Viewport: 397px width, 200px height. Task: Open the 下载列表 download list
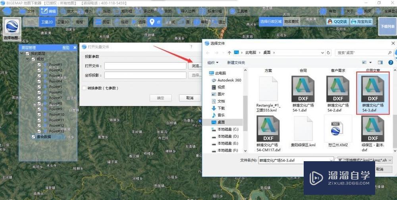pyautogui.click(x=387, y=26)
